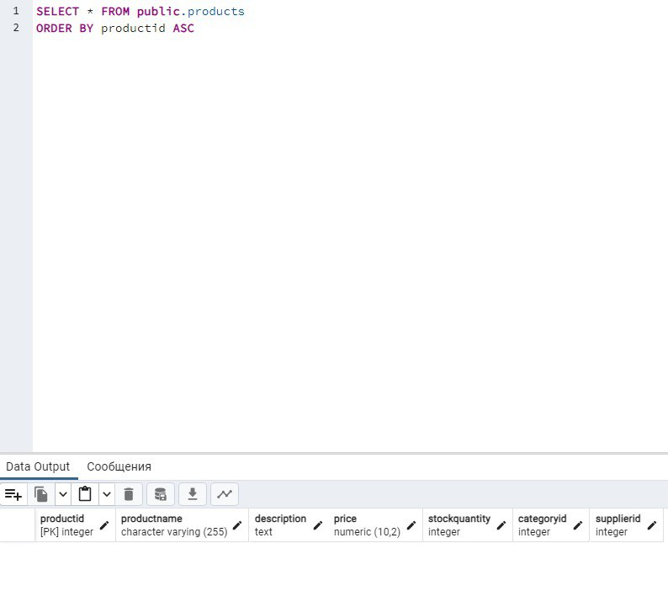Click edit pencil on price column
The image size is (668, 591).
pos(411,525)
